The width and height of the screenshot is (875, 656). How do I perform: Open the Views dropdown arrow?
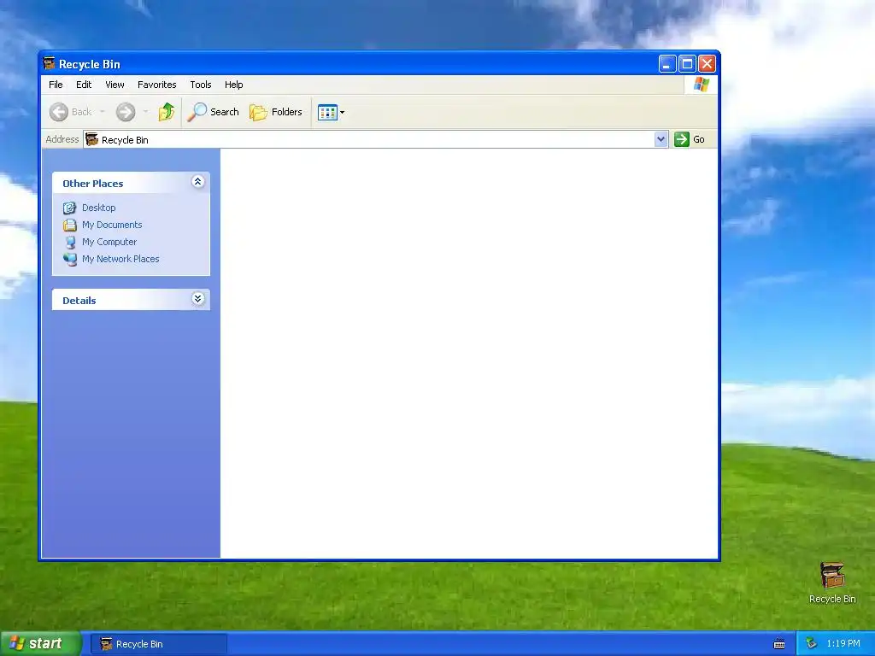pos(342,112)
